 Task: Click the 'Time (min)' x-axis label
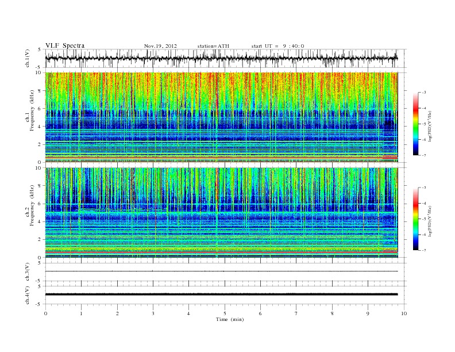pyautogui.click(x=230, y=319)
